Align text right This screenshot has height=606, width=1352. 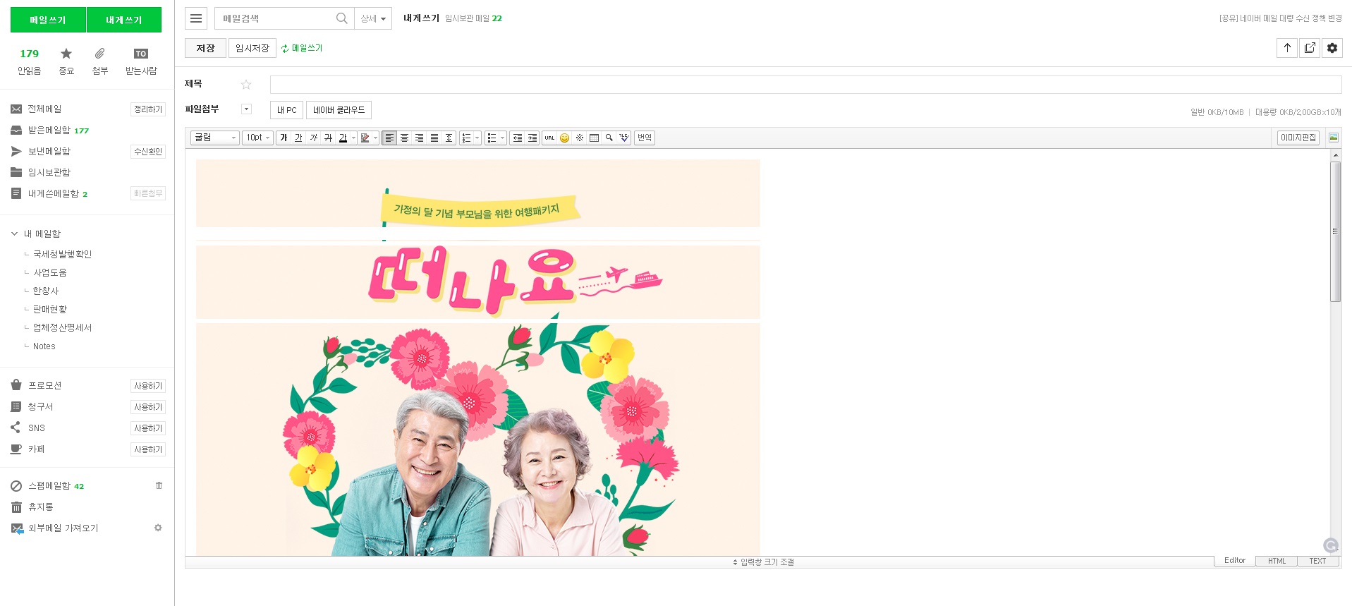[419, 138]
